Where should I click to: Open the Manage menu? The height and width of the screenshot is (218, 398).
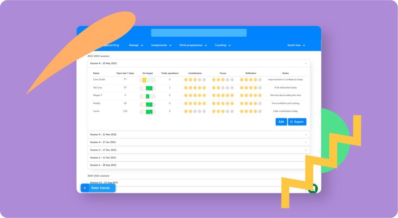[x=136, y=45]
